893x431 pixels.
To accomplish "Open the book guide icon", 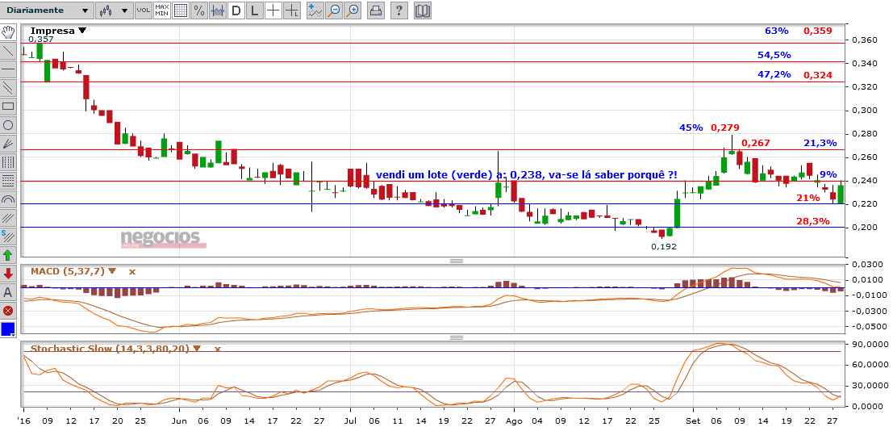I will coord(423,10).
